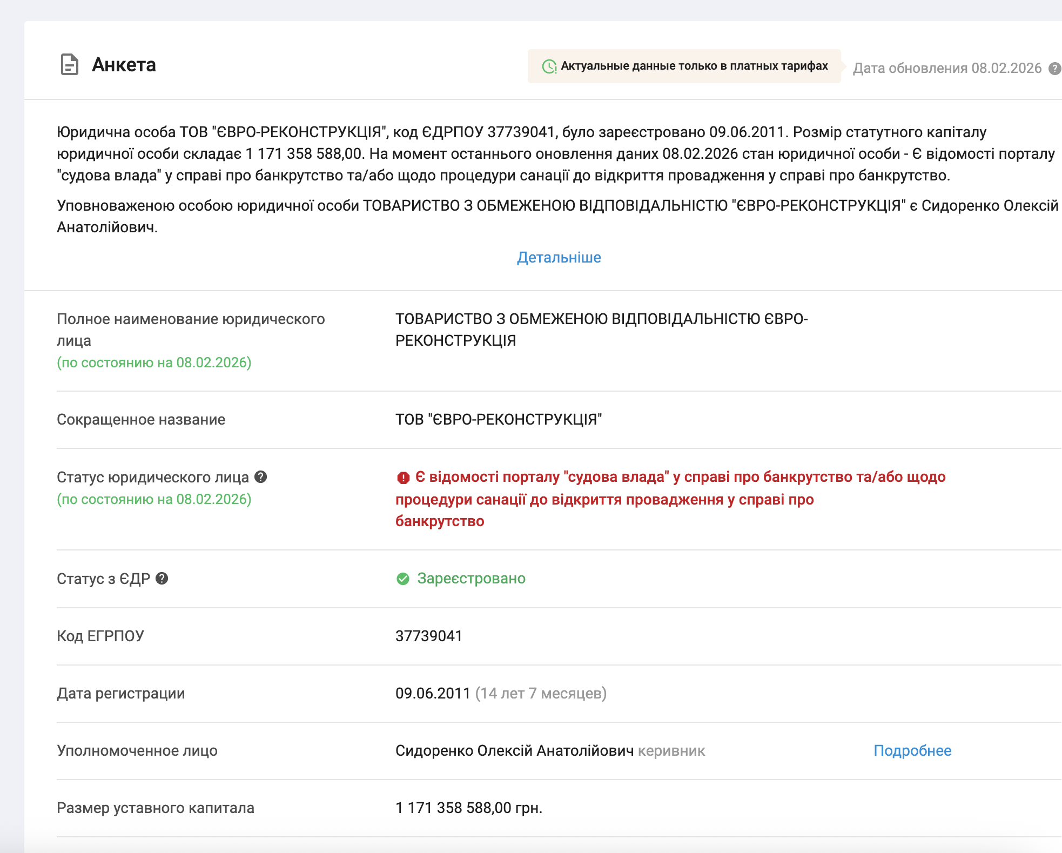This screenshot has height=853, width=1062.
Task: Click the help icon next to Дата обновления
Action: pyautogui.click(x=1054, y=69)
